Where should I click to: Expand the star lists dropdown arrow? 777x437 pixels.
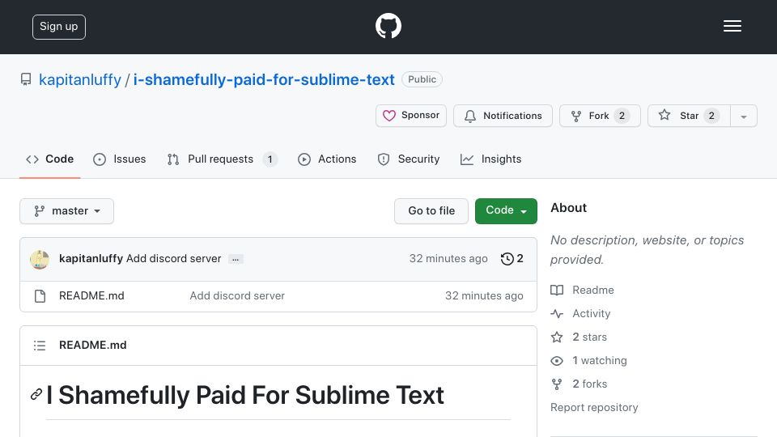(743, 116)
